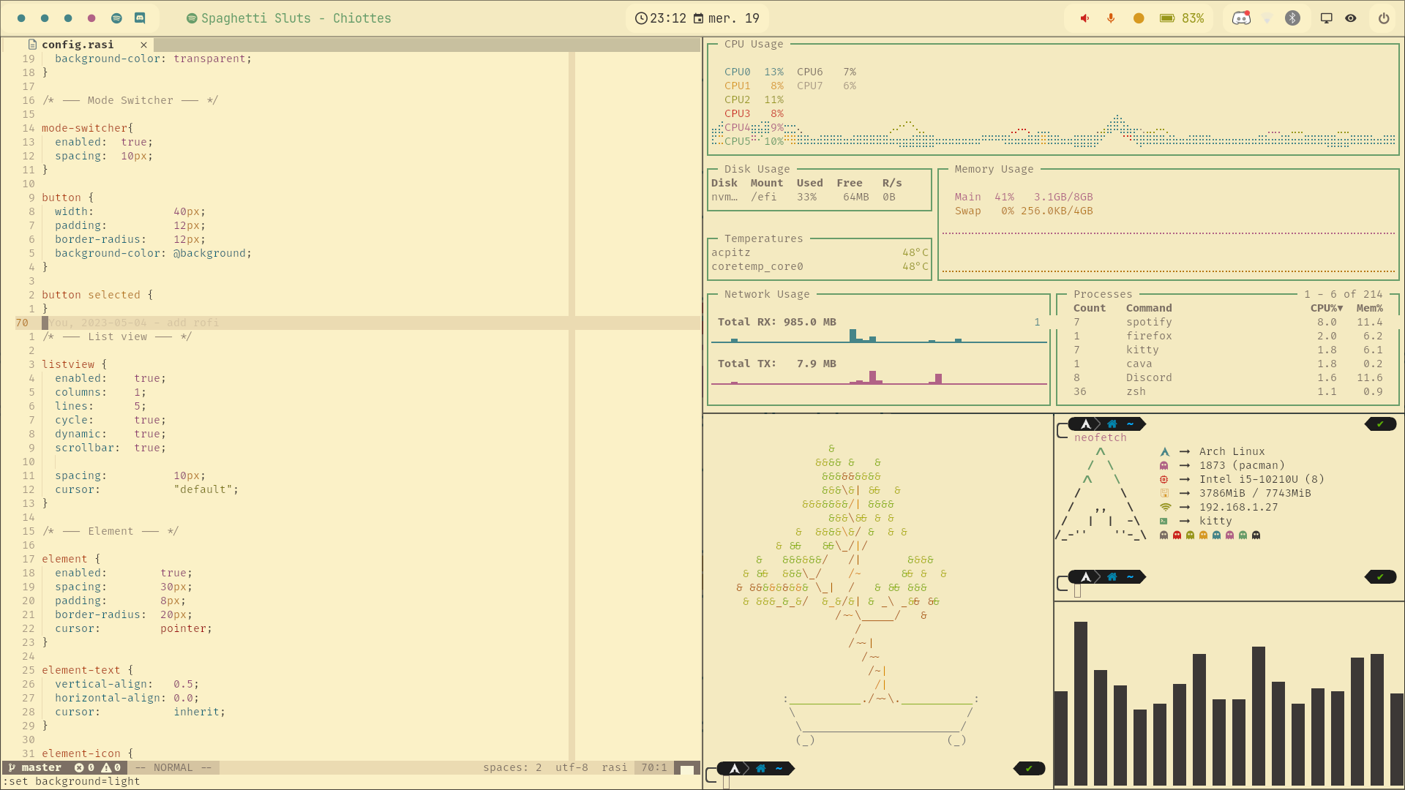Click the Mem% column header in Processes
This screenshot has height=790, width=1405.
tap(1369, 308)
